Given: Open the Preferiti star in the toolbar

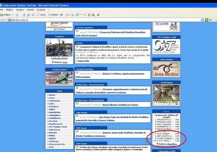Looking at the screenshot, I should 49,15.
